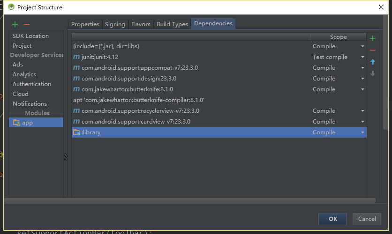This screenshot has height=234, width=392.
Task: Click the recyclerview-v7 maven icon
Action: [x=76, y=110]
